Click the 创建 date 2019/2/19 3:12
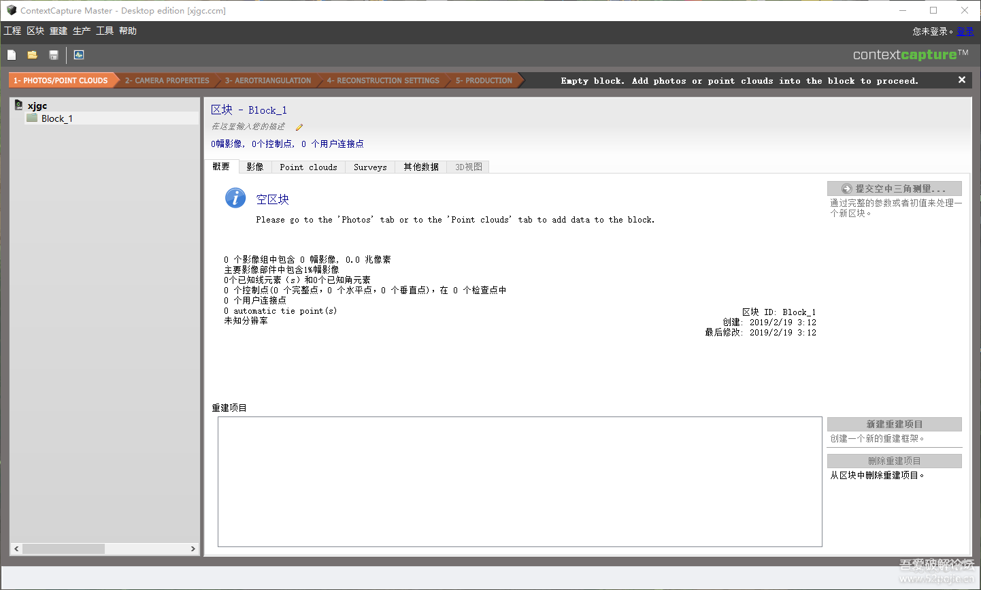This screenshot has width=981, height=590. (769, 323)
